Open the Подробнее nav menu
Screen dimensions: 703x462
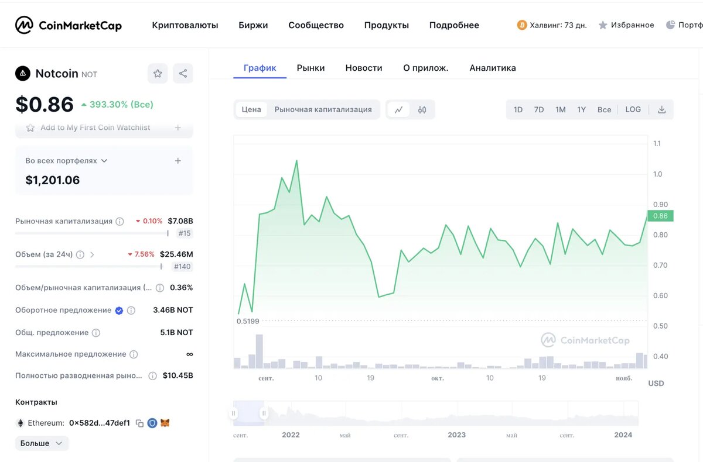click(x=454, y=25)
